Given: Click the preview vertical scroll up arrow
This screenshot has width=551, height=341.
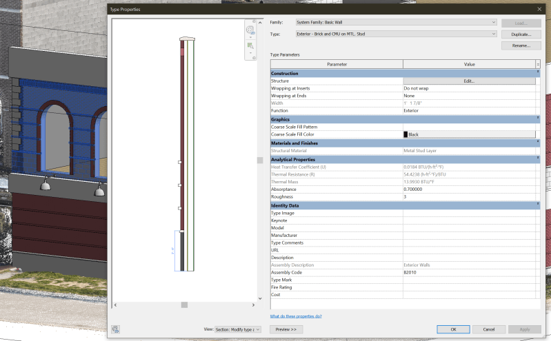Looking at the screenshot, I should 260,23.
